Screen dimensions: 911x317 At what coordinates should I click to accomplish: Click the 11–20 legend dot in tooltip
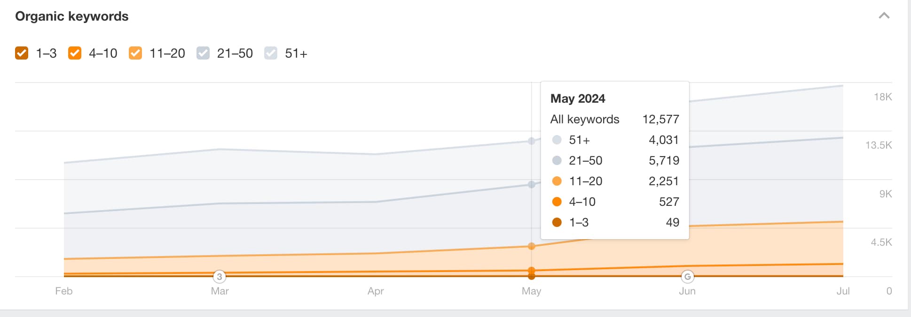click(557, 181)
